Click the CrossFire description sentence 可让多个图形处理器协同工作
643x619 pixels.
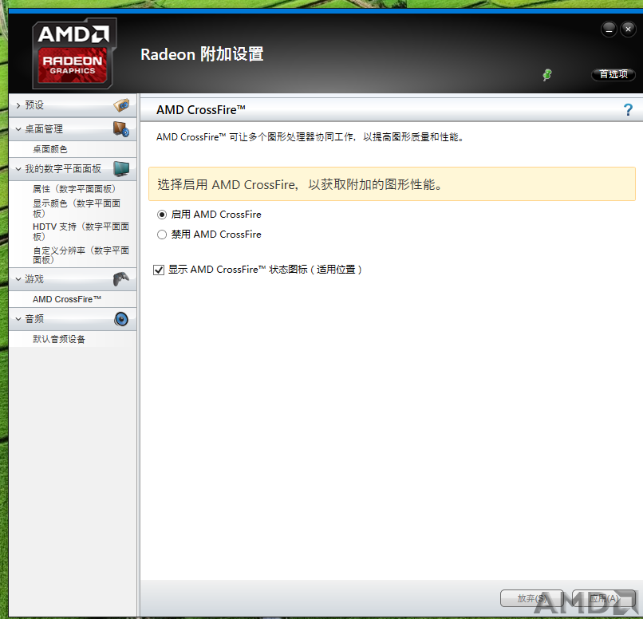tap(310, 137)
